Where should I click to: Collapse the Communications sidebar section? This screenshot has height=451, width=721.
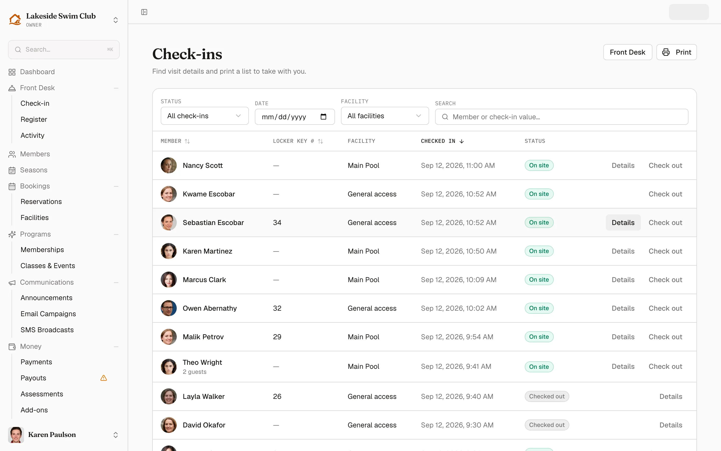116,282
